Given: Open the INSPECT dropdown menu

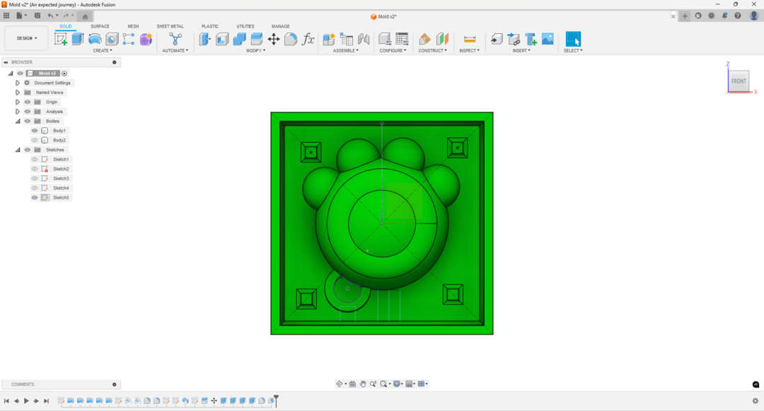Looking at the screenshot, I should click(469, 51).
